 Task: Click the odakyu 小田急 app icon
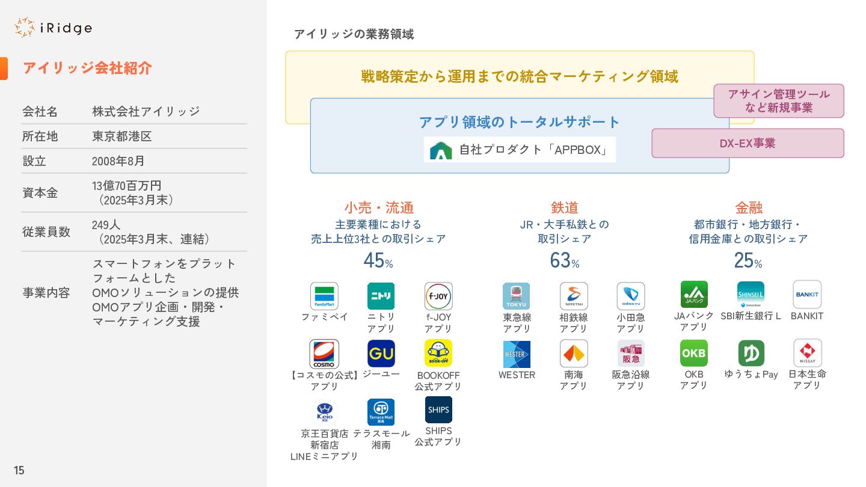(x=631, y=296)
